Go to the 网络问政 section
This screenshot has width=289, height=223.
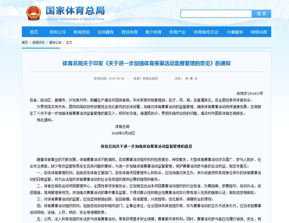(259, 32)
